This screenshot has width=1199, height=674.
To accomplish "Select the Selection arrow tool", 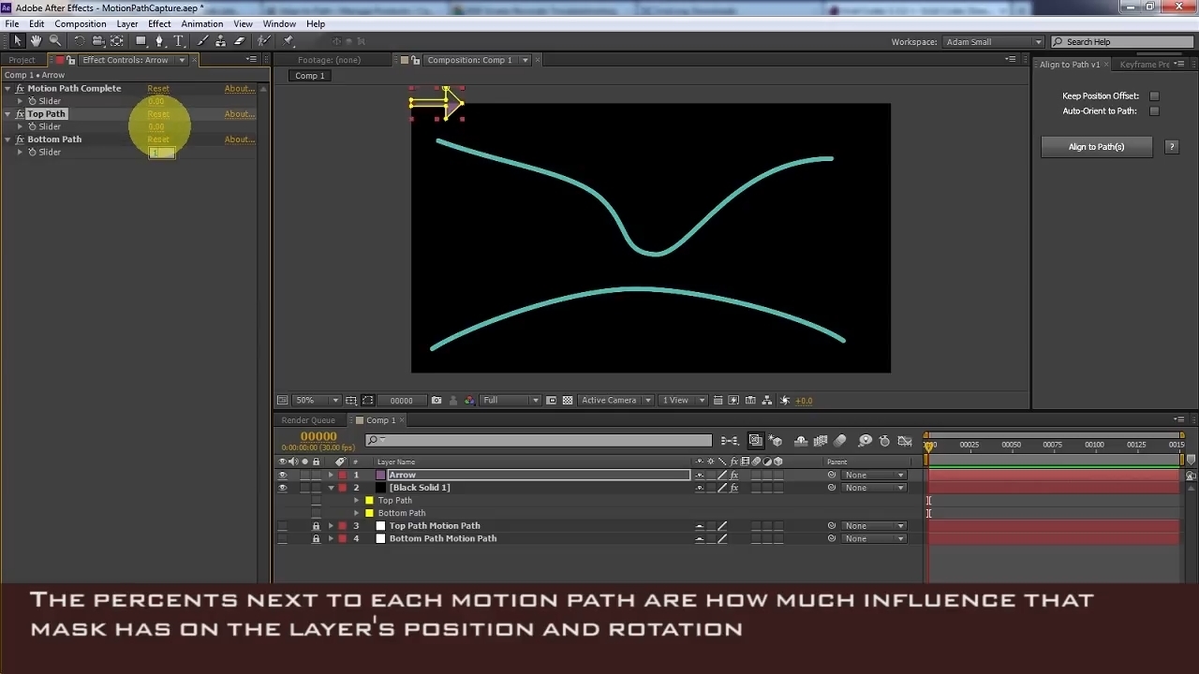I will point(17,41).
